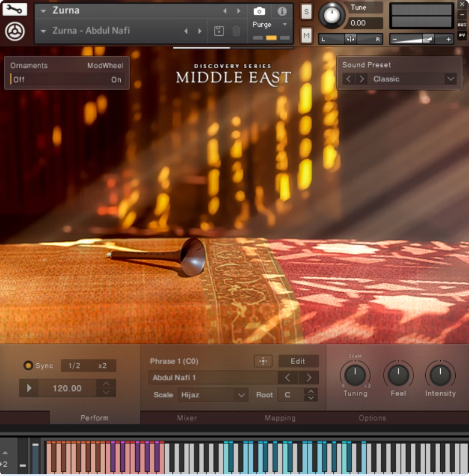The image size is (469, 476).
Task: Open the wrench instrument edit mode
Action: [15, 9]
